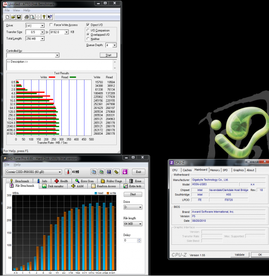The height and width of the screenshot is (276, 269).
Task: Click the Delay value input field
Action: click(x=130, y=240)
